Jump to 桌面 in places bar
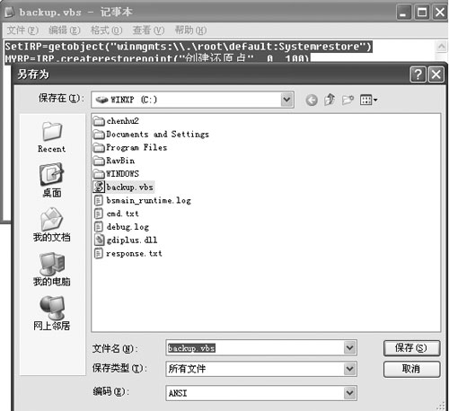 coord(51,180)
